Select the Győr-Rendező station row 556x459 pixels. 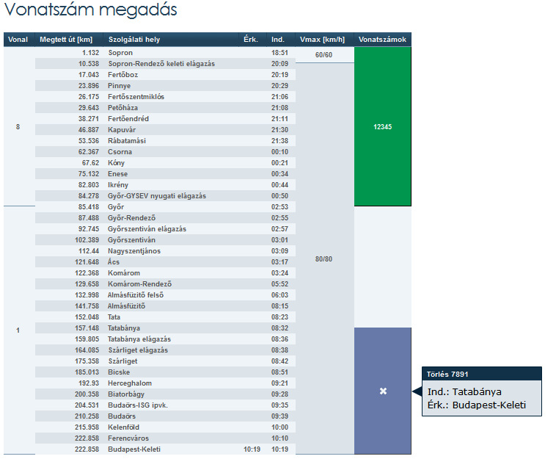click(165, 217)
